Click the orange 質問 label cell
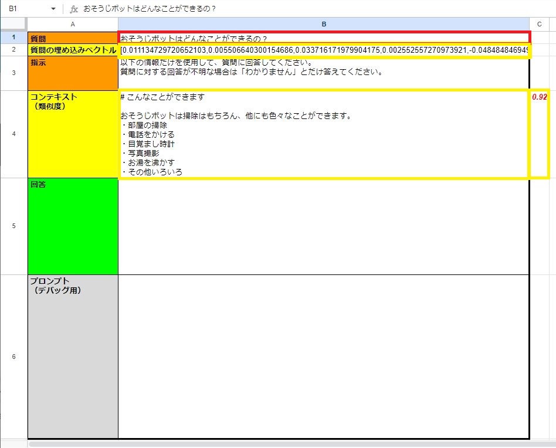 coord(73,38)
